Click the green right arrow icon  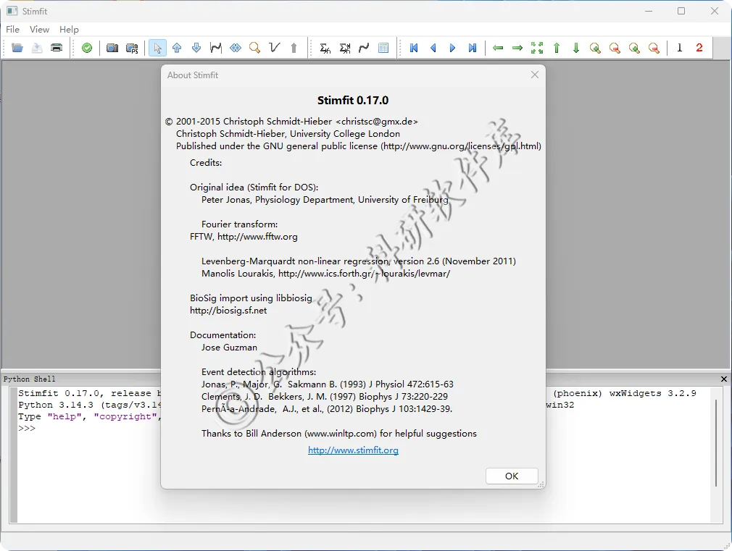click(x=517, y=48)
